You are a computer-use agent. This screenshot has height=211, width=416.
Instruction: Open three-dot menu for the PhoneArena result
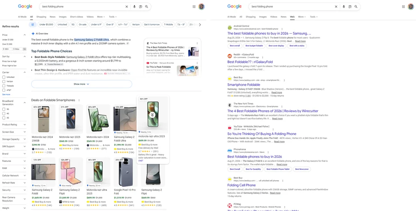coord(268,152)
